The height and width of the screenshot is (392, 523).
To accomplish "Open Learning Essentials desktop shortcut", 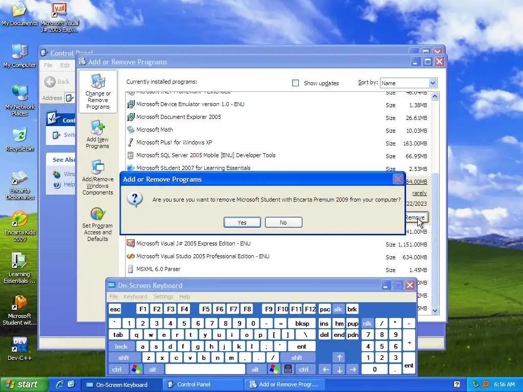I will [x=19, y=268].
